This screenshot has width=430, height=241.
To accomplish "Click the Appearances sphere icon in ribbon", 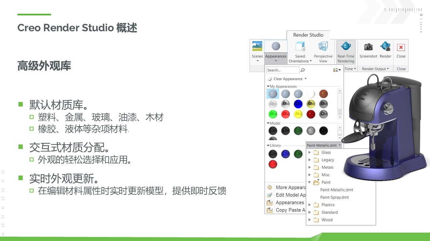I will (x=276, y=46).
